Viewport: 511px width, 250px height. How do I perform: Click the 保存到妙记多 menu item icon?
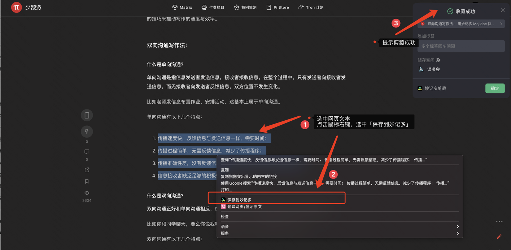(223, 200)
